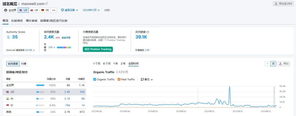The height and width of the screenshot is (116, 296).
Task: Select the DE database button
Action: tap(45, 10)
